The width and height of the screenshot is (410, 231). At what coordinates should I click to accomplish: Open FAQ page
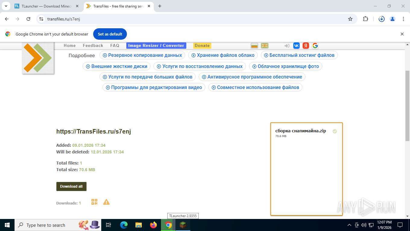coord(115,46)
